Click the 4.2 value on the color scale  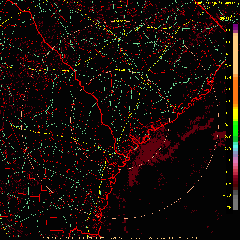(228, 113)
